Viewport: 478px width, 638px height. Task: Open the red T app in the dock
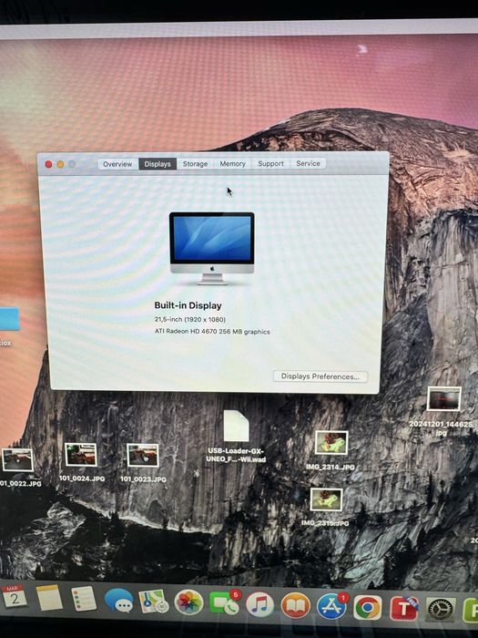click(403, 609)
